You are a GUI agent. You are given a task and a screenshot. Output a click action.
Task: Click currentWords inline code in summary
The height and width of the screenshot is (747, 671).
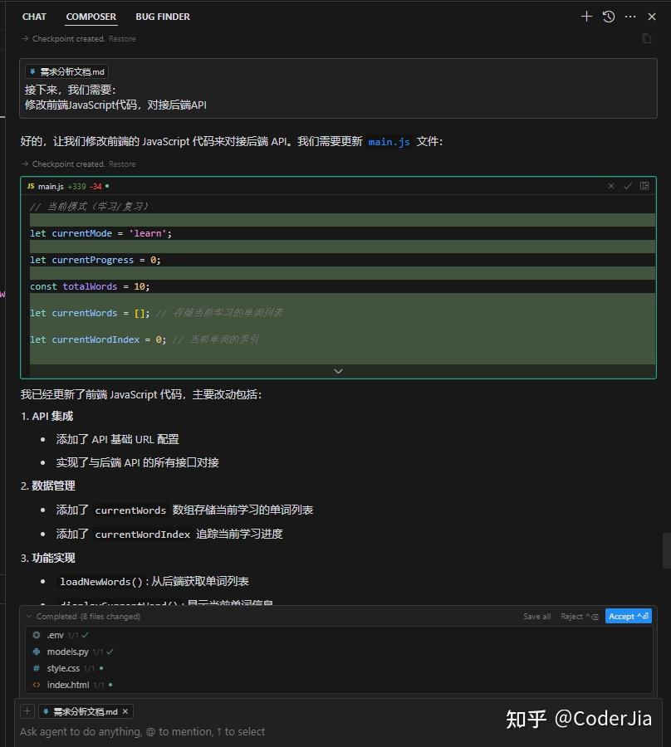pyautogui.click(x=130, y=510)
